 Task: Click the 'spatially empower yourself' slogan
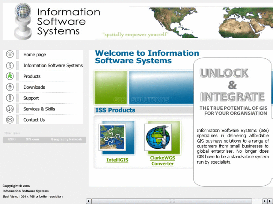[x=135, y=34]
